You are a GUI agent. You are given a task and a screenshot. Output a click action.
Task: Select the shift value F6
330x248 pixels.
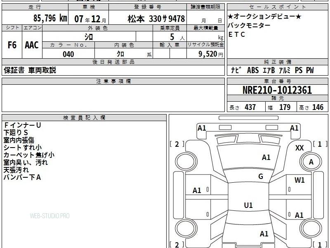pos(12,45)
